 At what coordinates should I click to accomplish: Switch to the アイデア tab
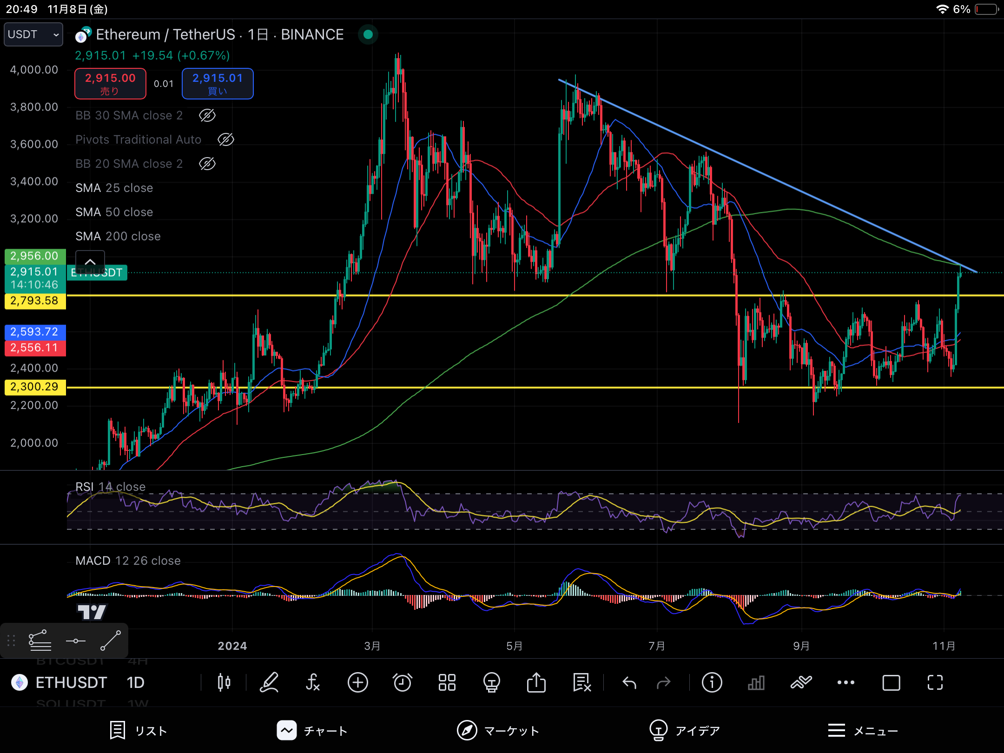coord(685,730)
